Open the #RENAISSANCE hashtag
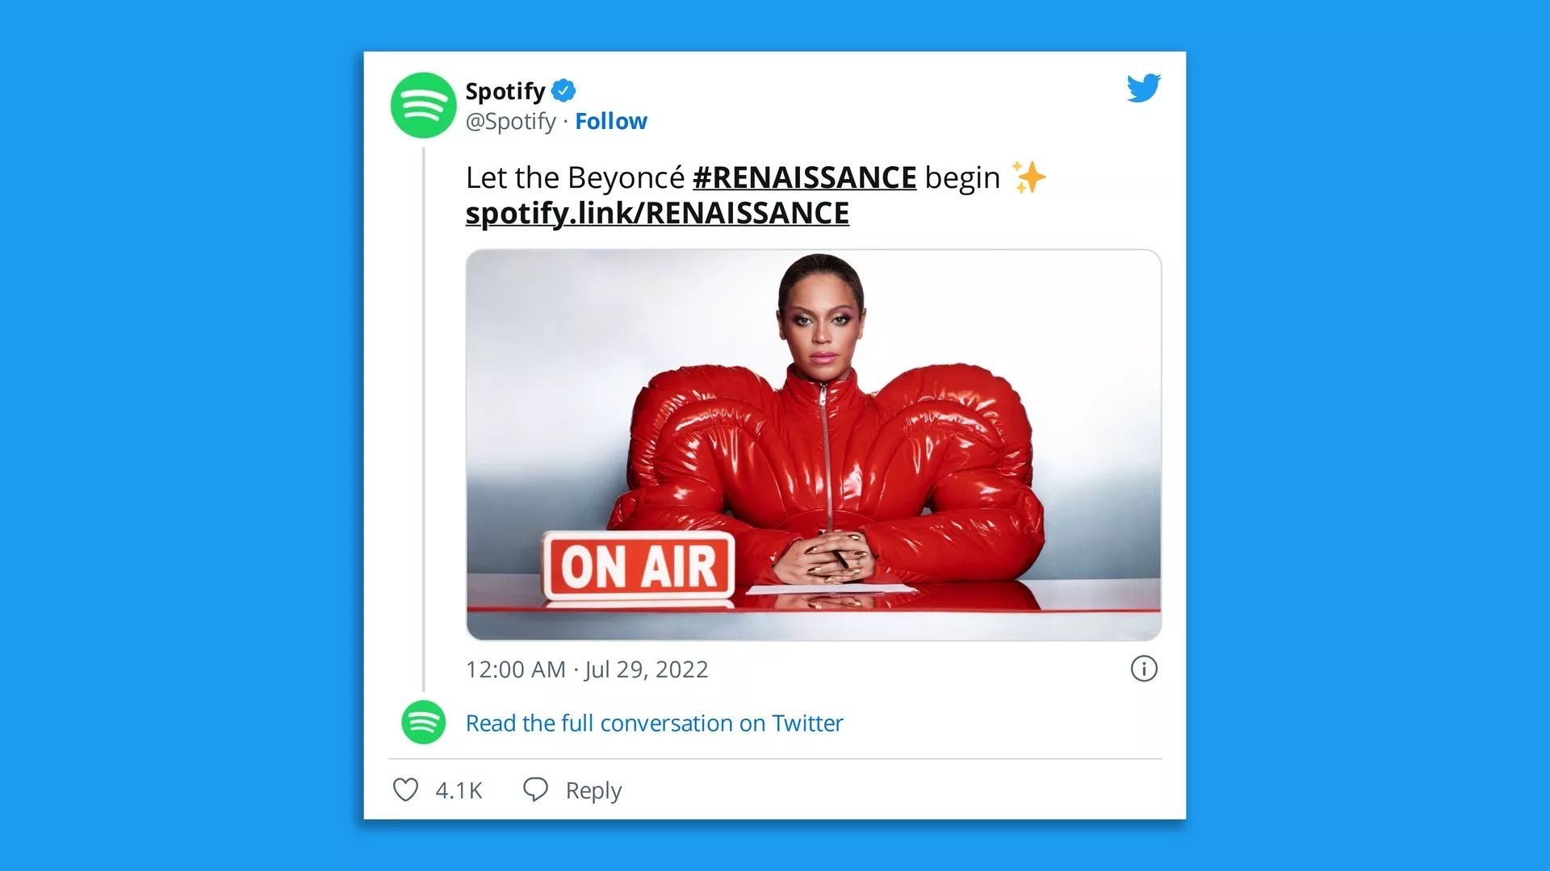The width and height of the screenshot is (1550, 871). [x=804, y=177]
